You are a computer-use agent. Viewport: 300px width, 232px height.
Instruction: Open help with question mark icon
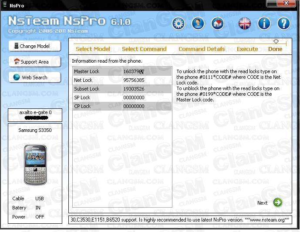284,24
